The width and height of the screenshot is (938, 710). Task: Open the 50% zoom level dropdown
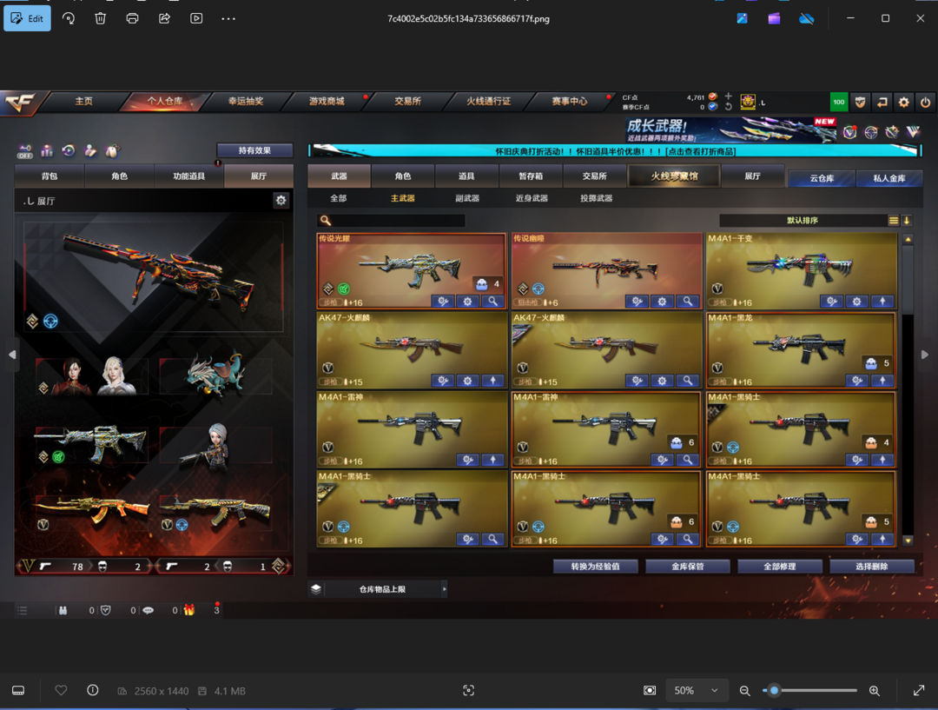(x=697, y=690)
